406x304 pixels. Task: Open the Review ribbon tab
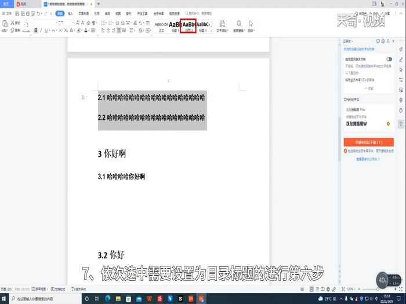[x=107, y=13]
